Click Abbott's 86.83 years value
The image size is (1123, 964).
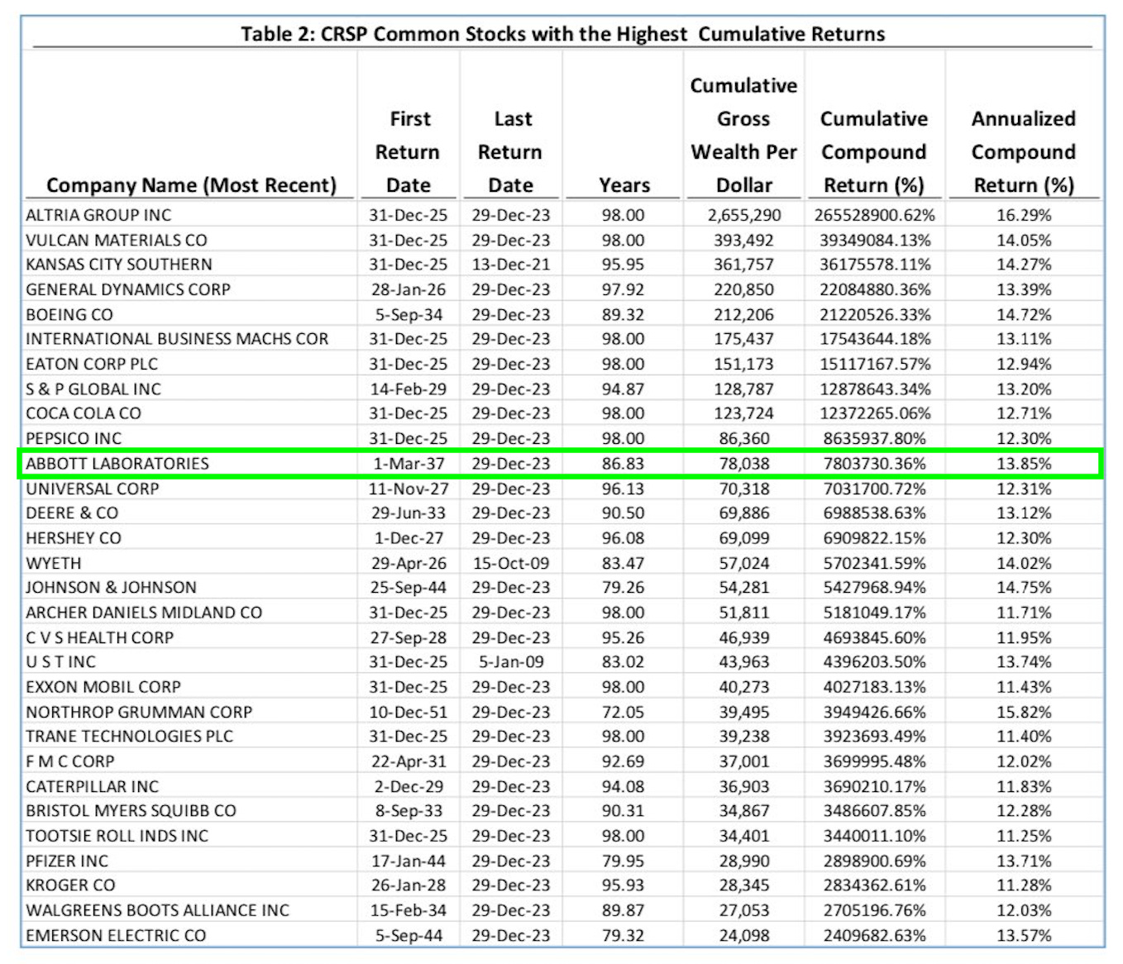(x=624, y=464)
